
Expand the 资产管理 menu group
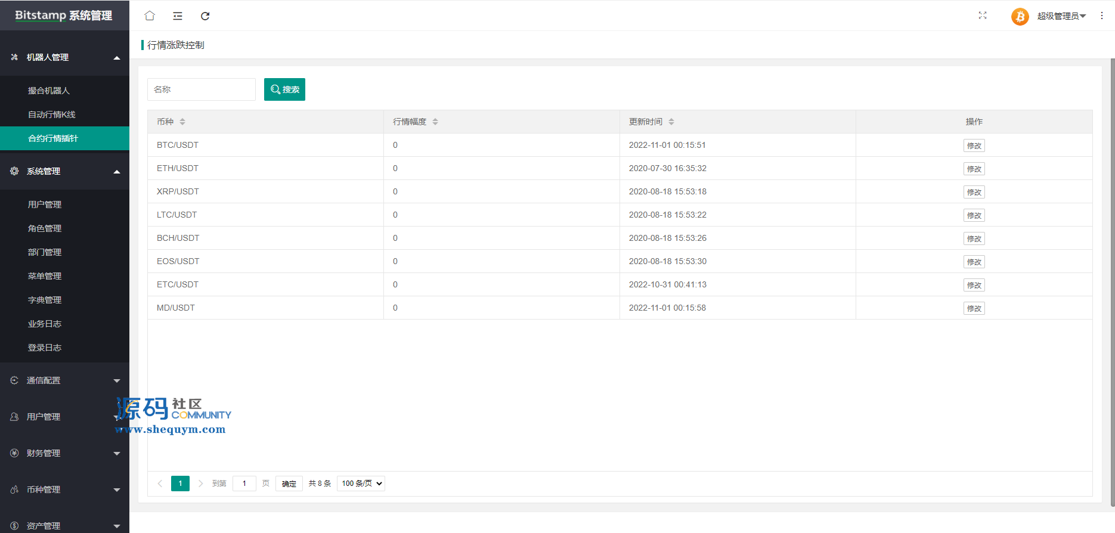64,525
